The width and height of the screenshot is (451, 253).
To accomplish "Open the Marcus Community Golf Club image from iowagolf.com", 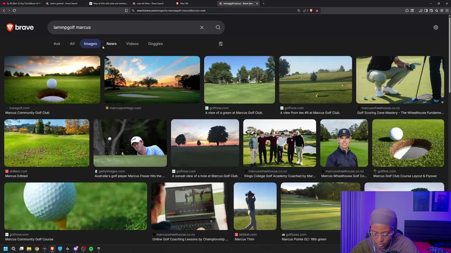I will point(52,80).
